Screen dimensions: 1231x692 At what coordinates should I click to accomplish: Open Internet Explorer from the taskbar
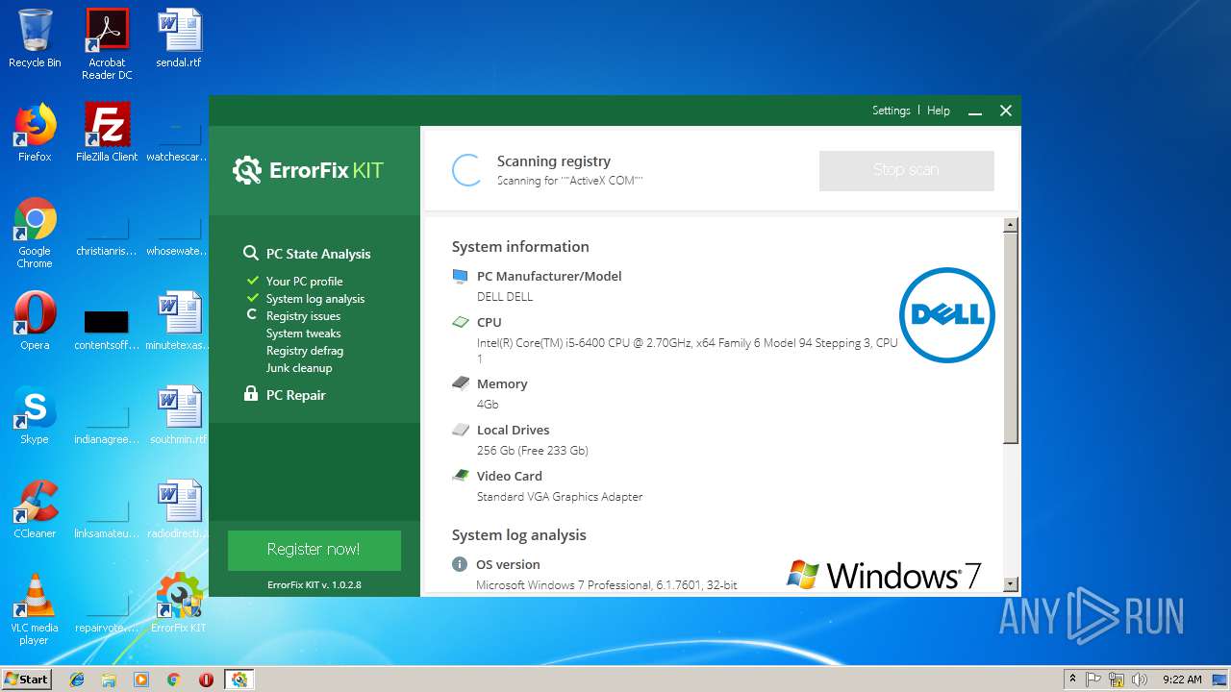(77, 680)
